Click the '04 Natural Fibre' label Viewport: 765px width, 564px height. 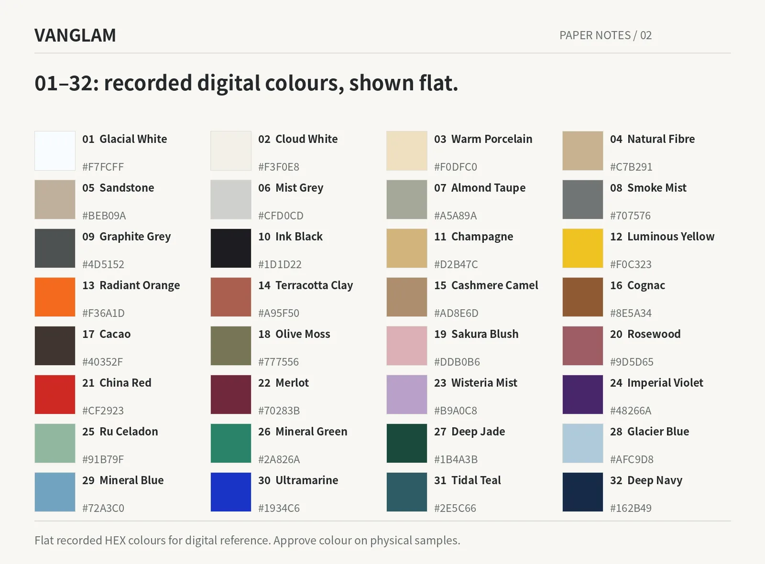pyautogui.click(x=652, y=139)
